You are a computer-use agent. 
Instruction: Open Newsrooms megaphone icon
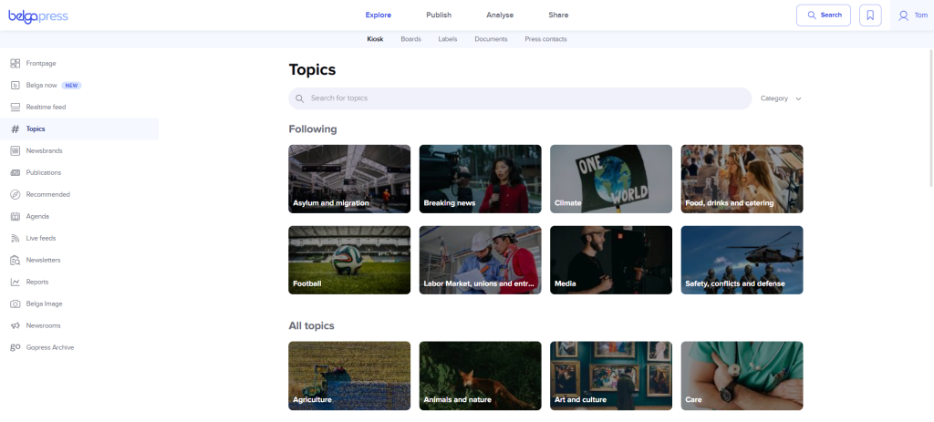15,325
